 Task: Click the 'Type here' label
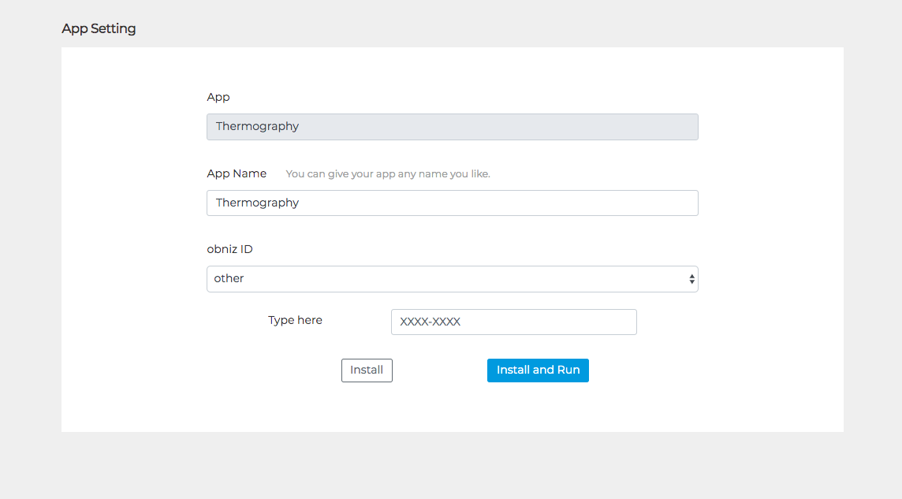[x=295, y=320]
